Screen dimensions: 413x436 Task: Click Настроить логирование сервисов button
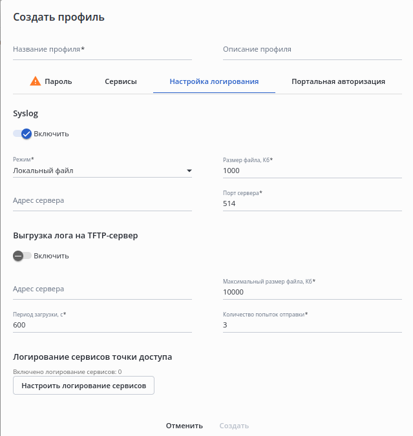(83, 386)
